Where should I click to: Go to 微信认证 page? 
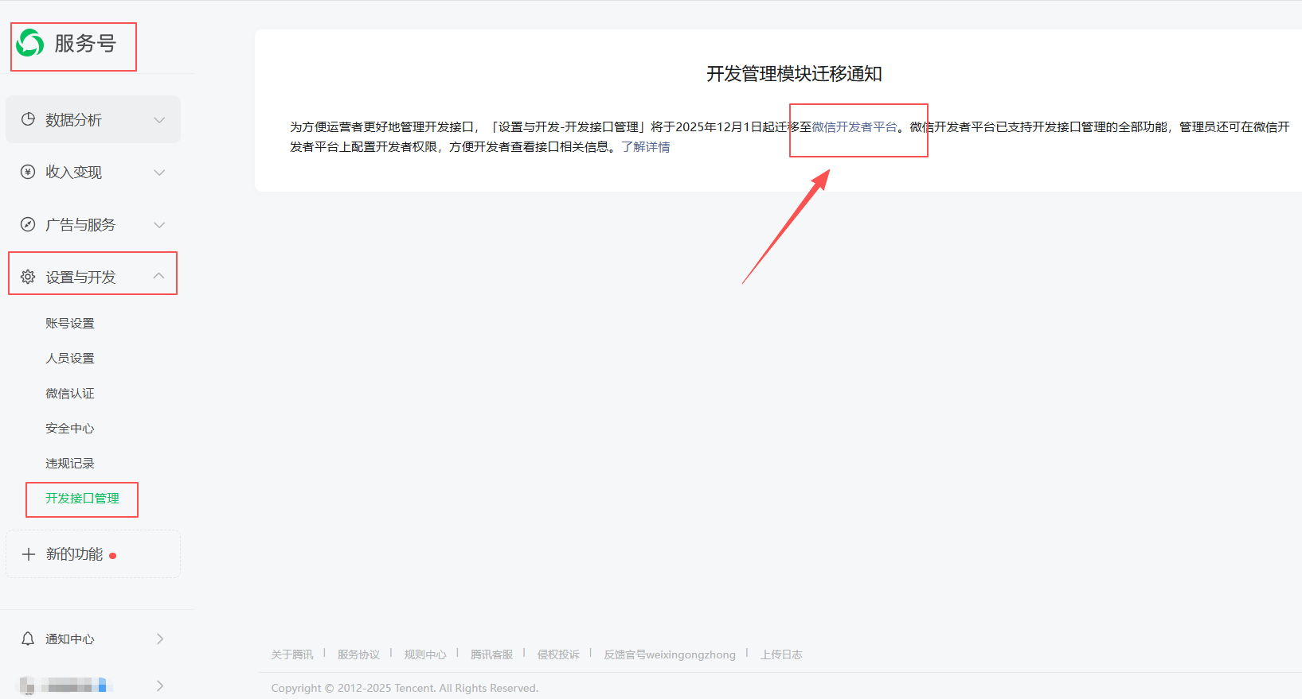coord(70,394)
